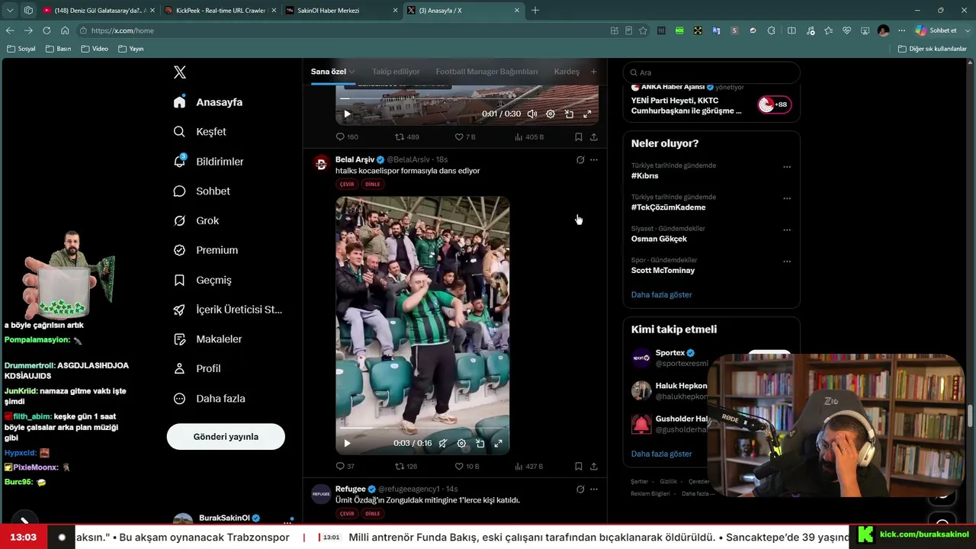
Task: Click the 0:16 video progress bar
Action: tap(422, 429)
